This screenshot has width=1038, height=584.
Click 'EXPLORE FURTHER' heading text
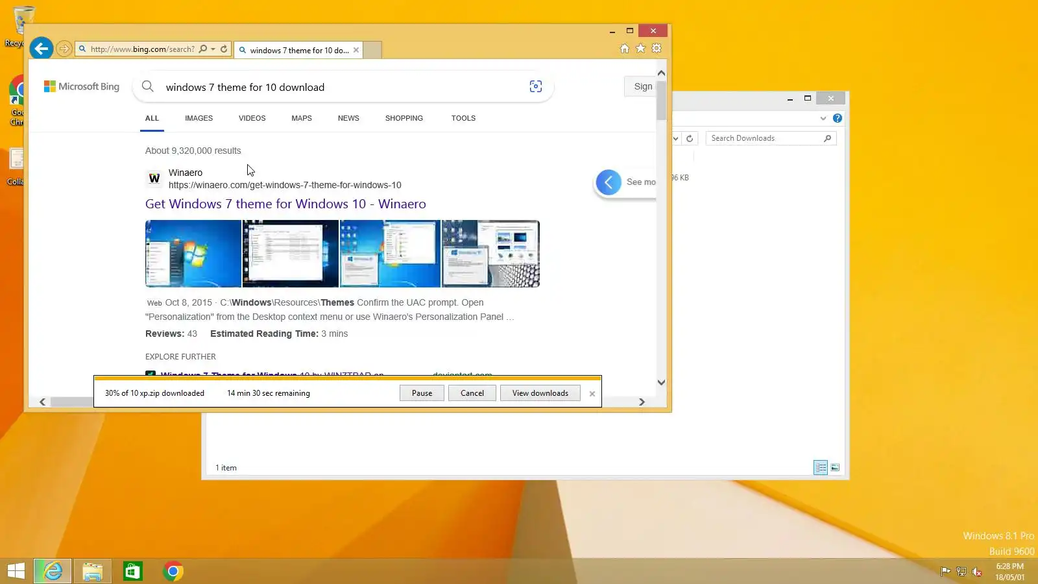180,357
